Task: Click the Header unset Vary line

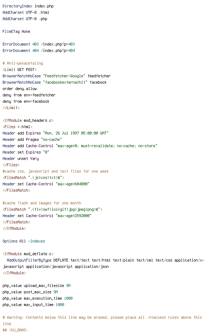Action: (x=20, y=158)
